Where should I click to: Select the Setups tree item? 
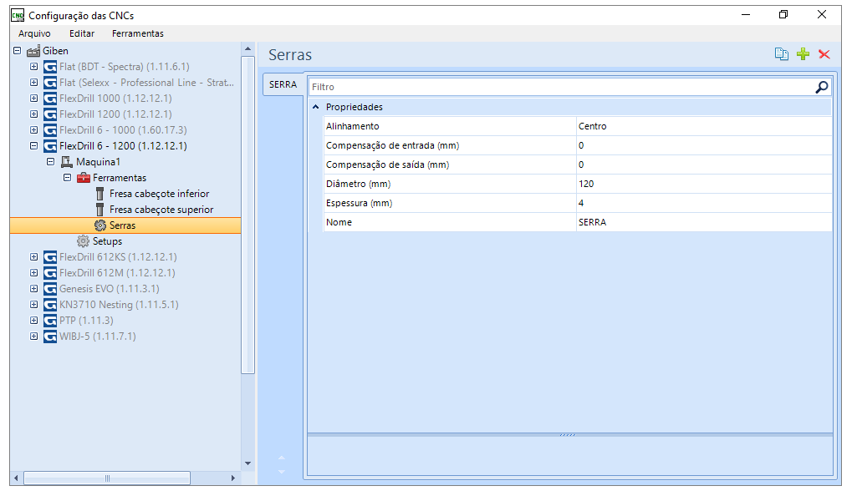(107, 241)
